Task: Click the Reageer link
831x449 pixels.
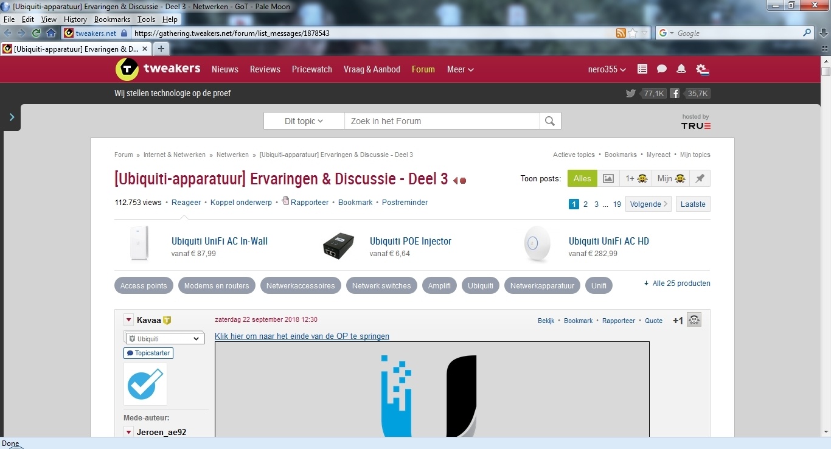Action: pos(186,203)
